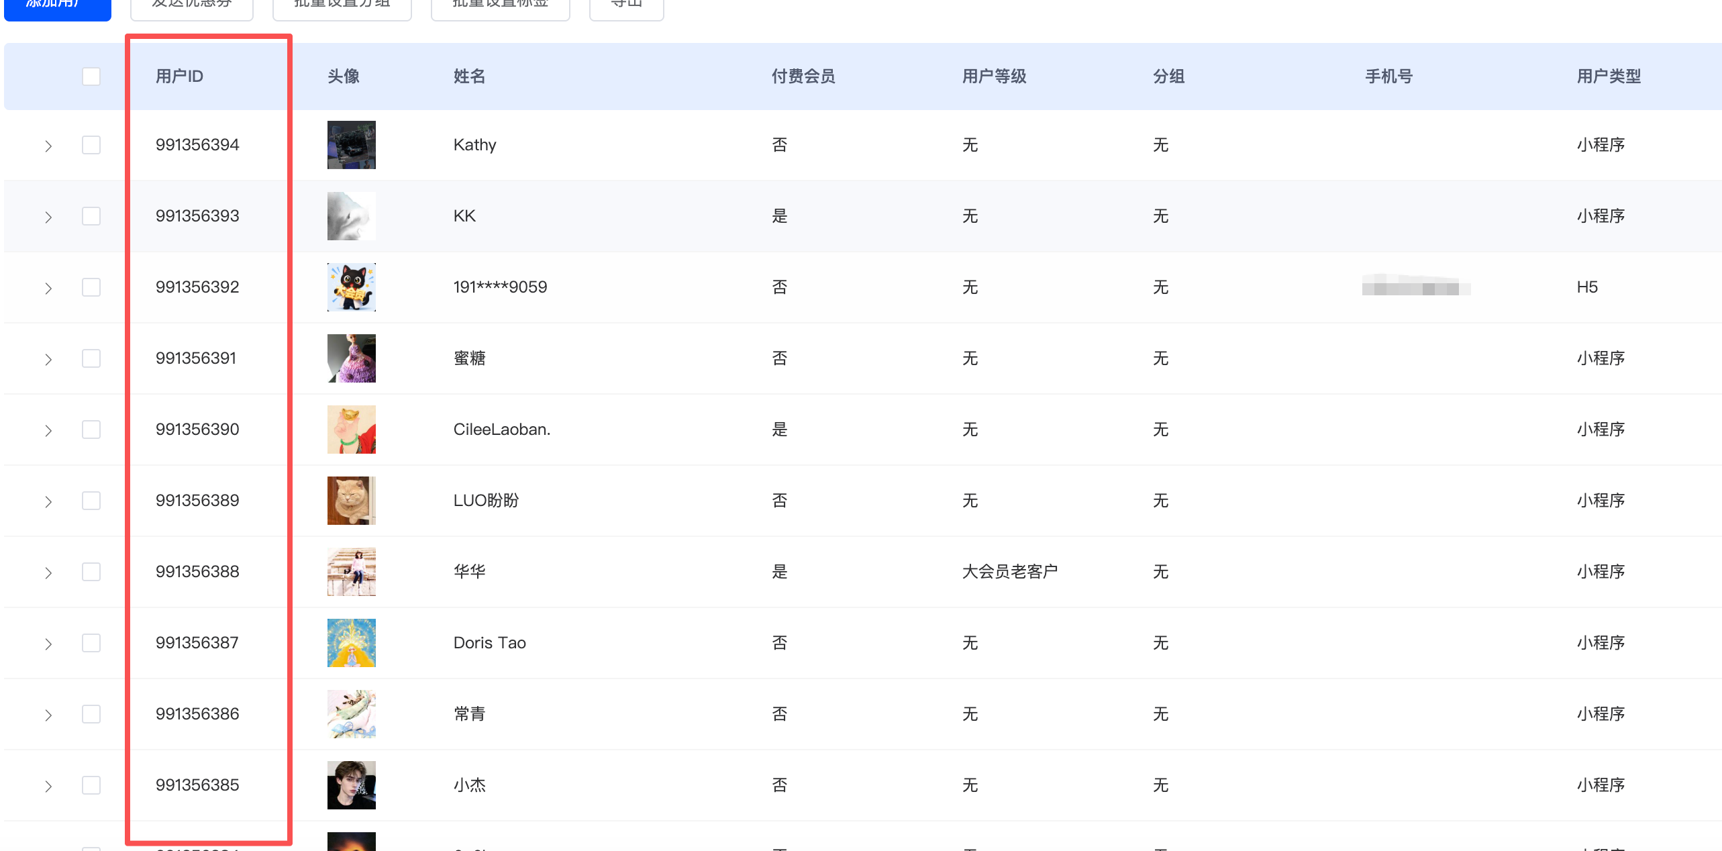Image resolution: width=1722 pixels, height=851 pixels.
Task: Tick the Doris Tao row checkbox
Action: pyautogui.click(x=91, y=643)
